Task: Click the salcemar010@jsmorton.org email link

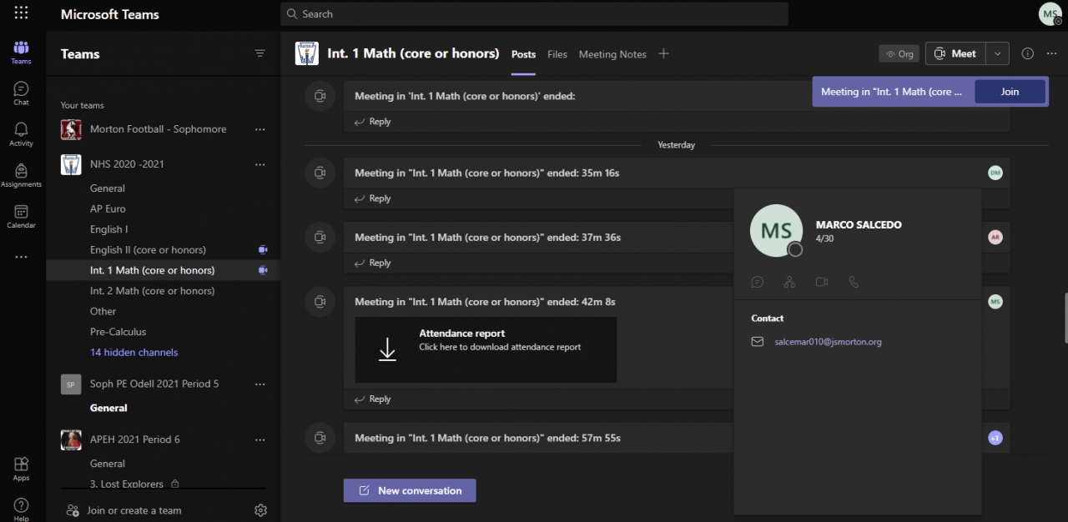Action: [828, 342]
